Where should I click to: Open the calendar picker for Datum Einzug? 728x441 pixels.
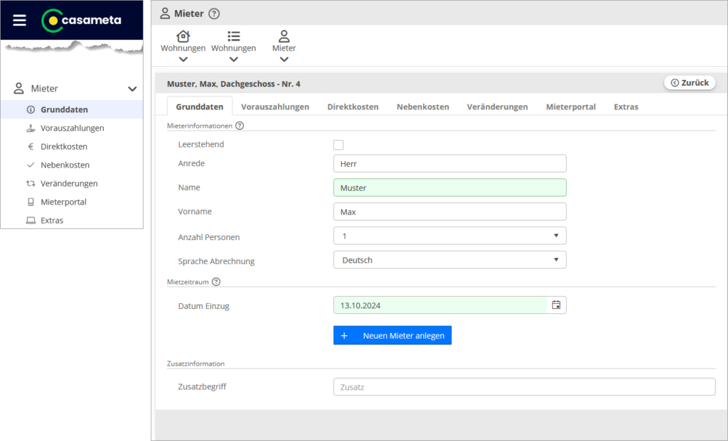[556, 305]
